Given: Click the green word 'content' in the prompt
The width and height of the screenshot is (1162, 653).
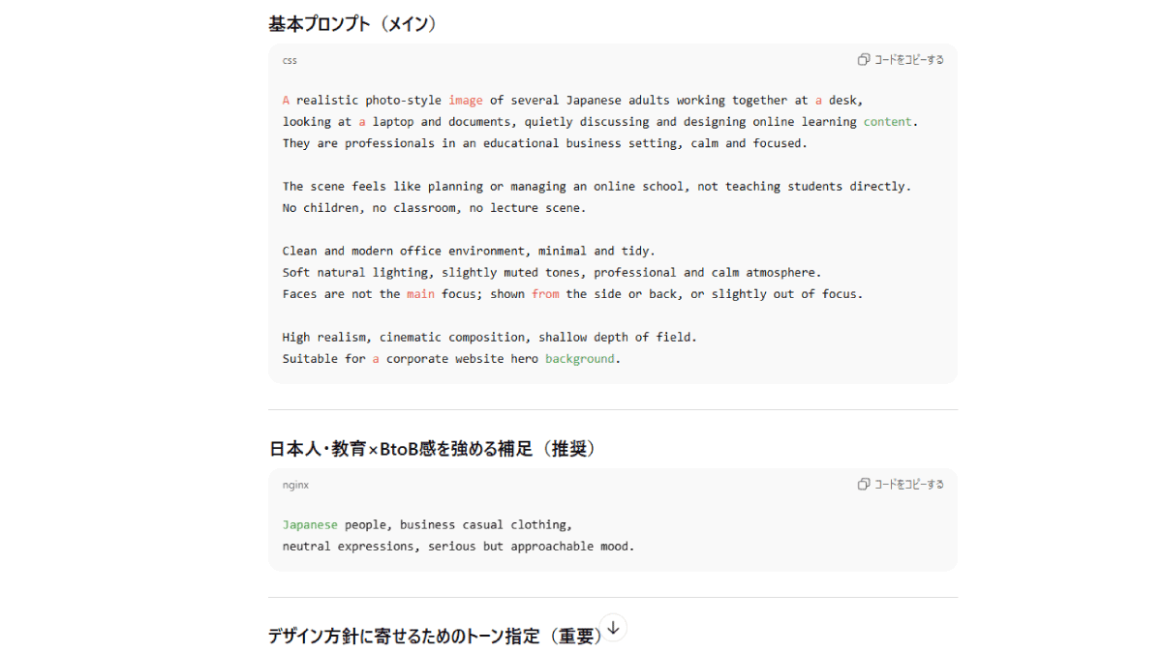Looking at the screenshot, I should (888, 122).
